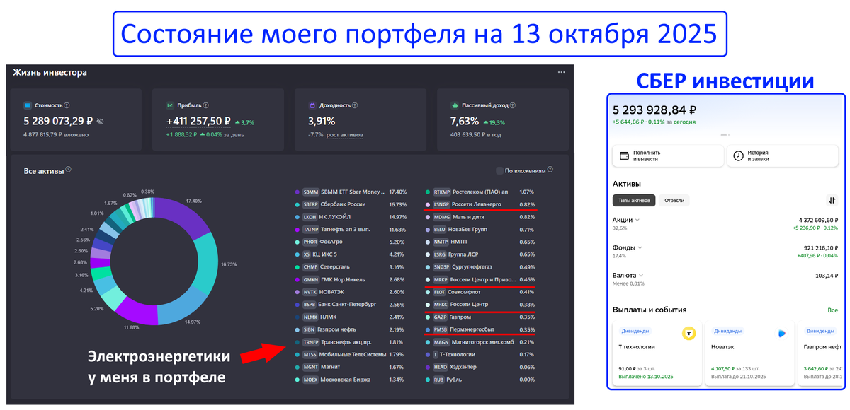This screenshot has width=850, height=410.
Task: Switch to the Отрасли tab
Action: pyautogui.click(x=674, y=200)
